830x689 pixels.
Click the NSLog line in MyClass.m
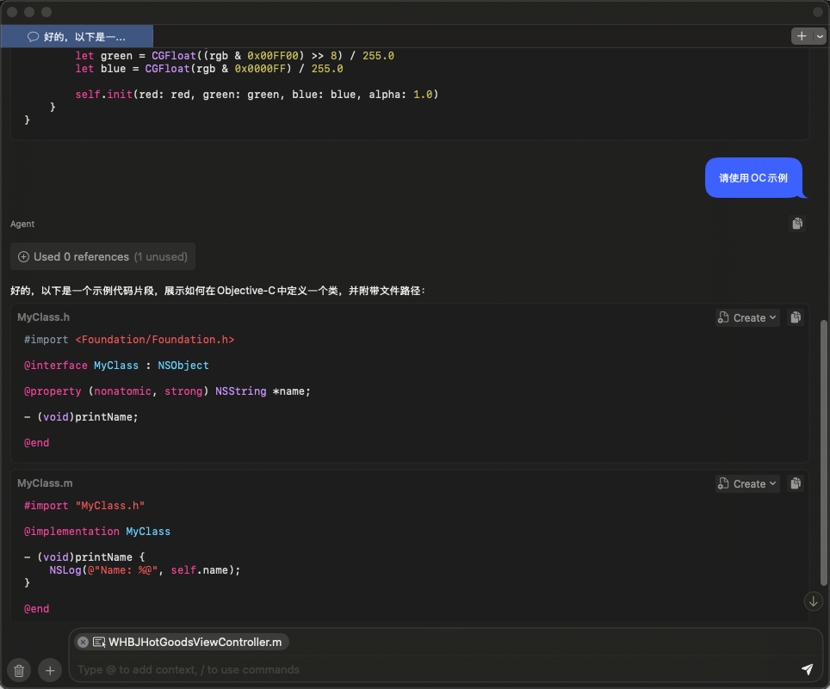coord(145,570)
